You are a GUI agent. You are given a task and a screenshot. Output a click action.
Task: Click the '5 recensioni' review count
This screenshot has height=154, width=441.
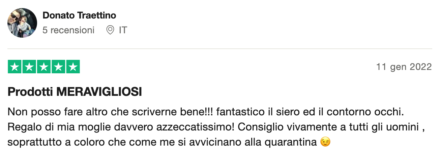[68, 30]
